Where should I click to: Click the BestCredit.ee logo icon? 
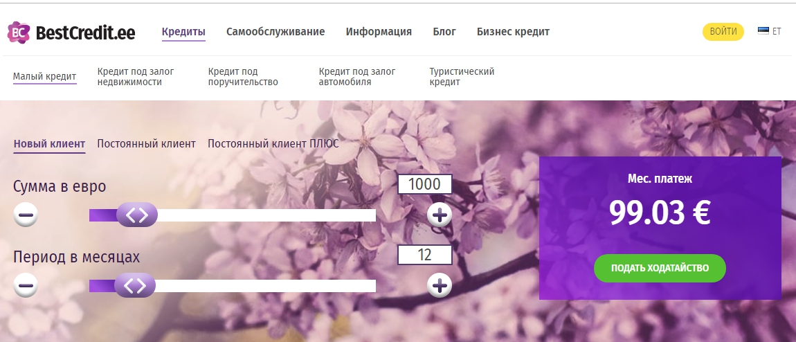click(19, 32)
